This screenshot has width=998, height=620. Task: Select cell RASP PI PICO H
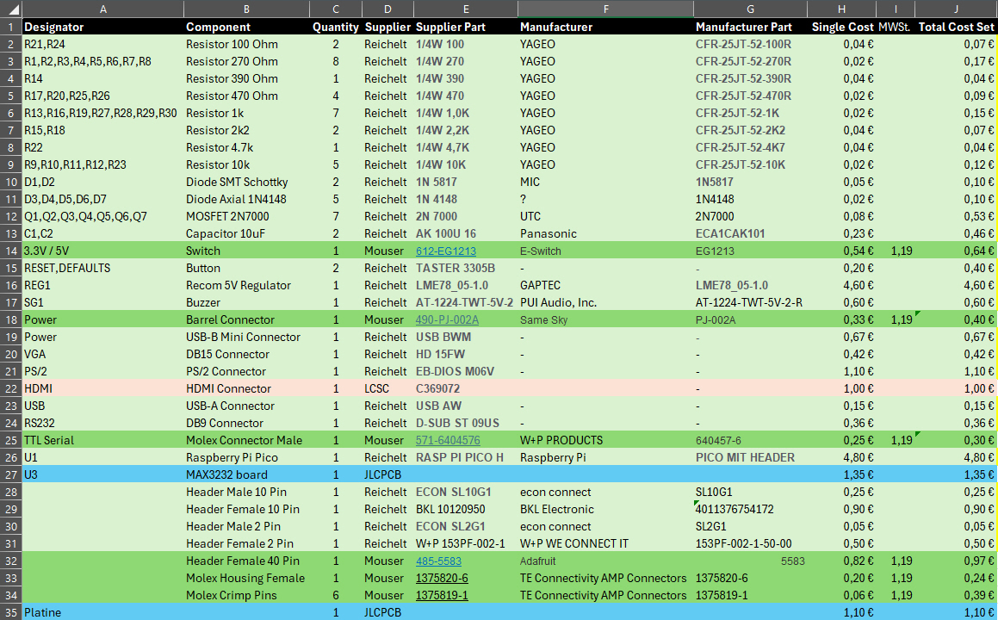(x=465, y=457)
